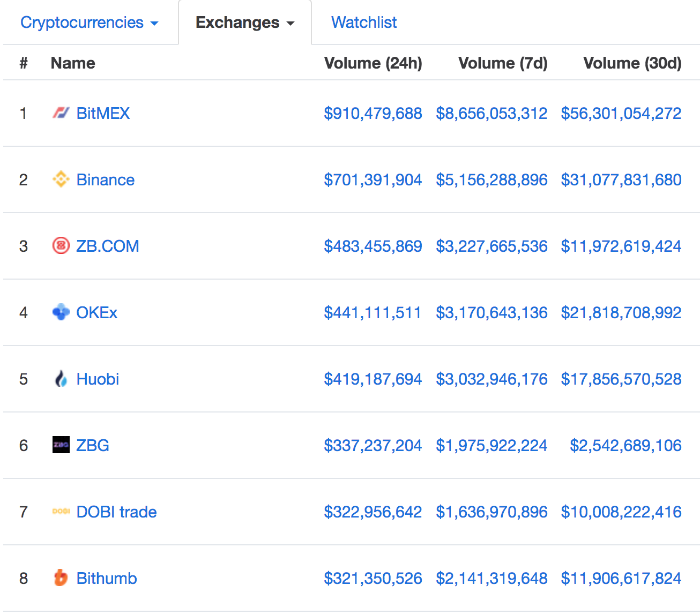
Task: Open the Huobi exchange link
Action: 98,379
